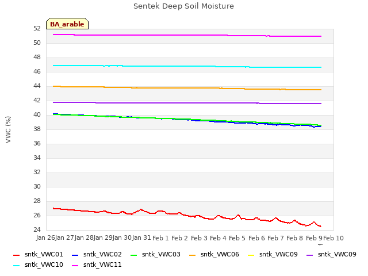This screenshot has height=276, width=368.
Task: Click the Feb 1 x-axis date label
Action: tap(161, 238)
